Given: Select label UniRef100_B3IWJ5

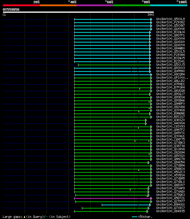Looking at the screenshot, I should point(170,58).
